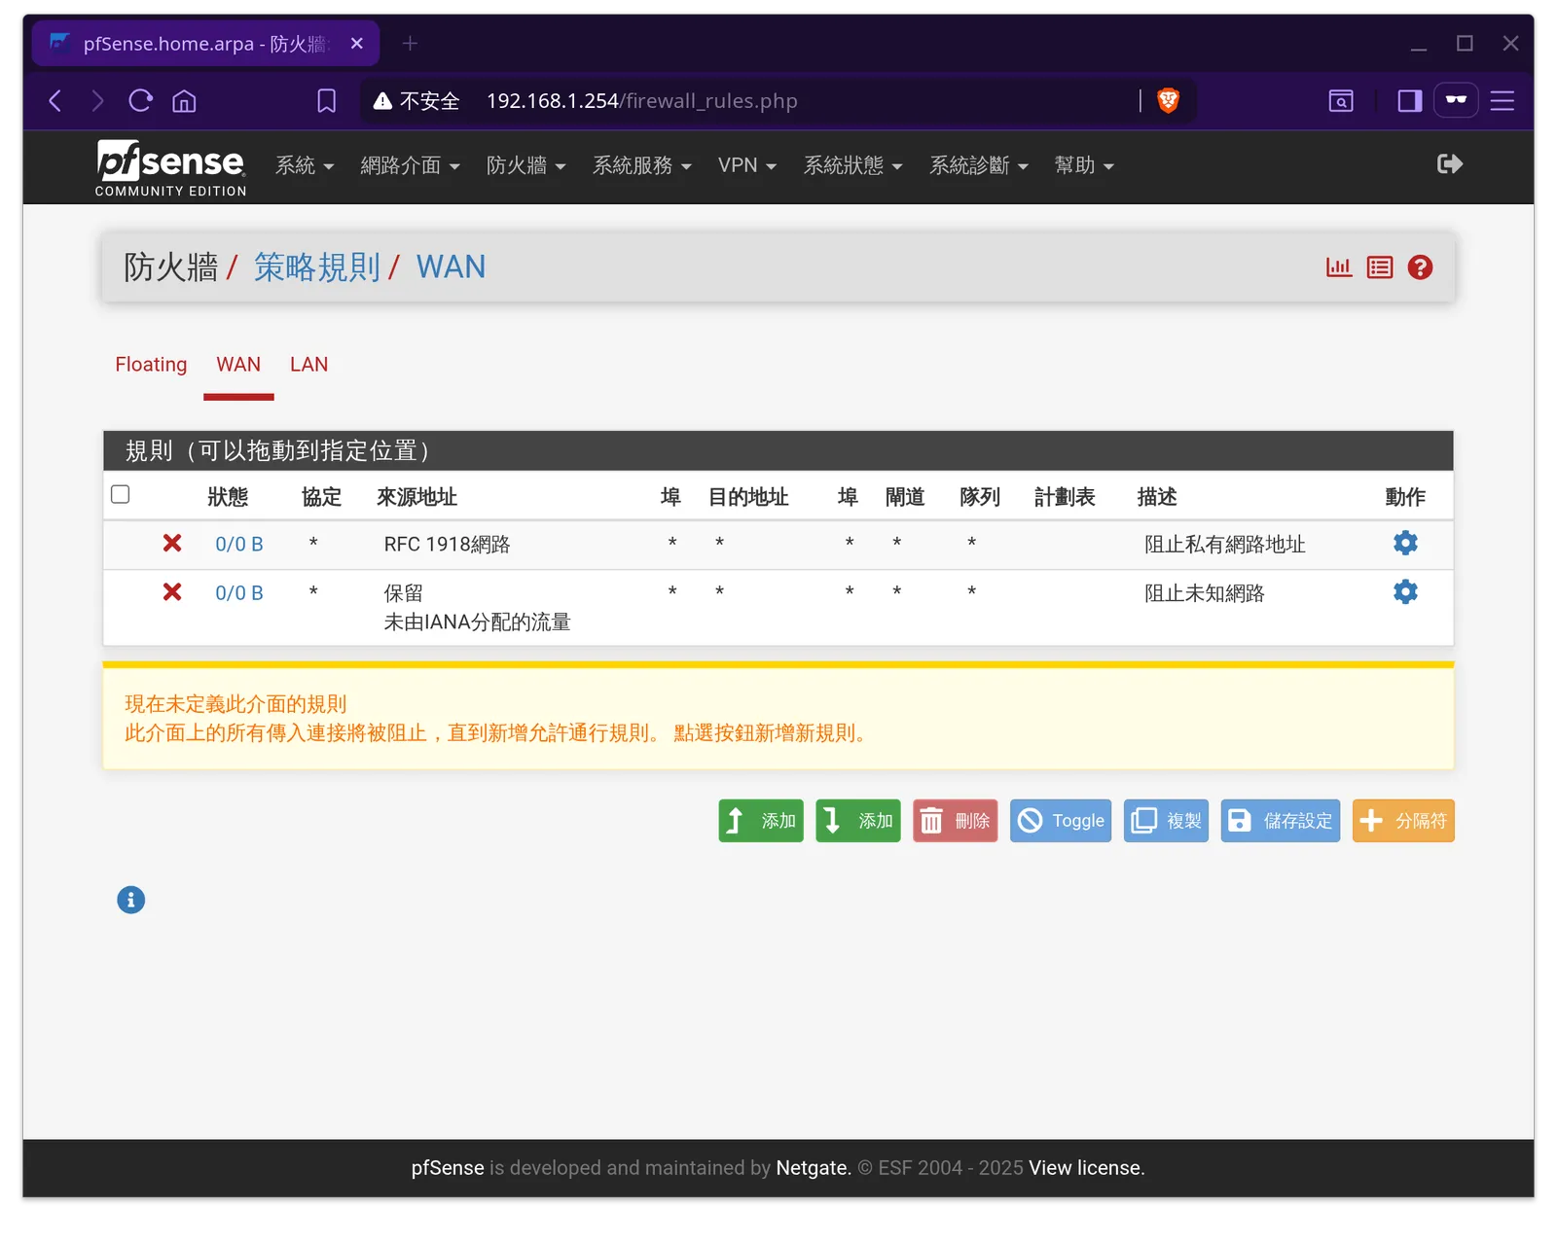Toggle the browser sidebar panel
Image resolution: width=1557 pixels, height=1243 pixels.
pos(1410,101)
